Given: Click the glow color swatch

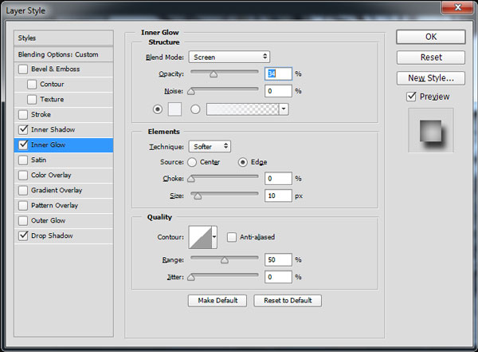Looking at the screenshot, I should (x=174, y=109).
